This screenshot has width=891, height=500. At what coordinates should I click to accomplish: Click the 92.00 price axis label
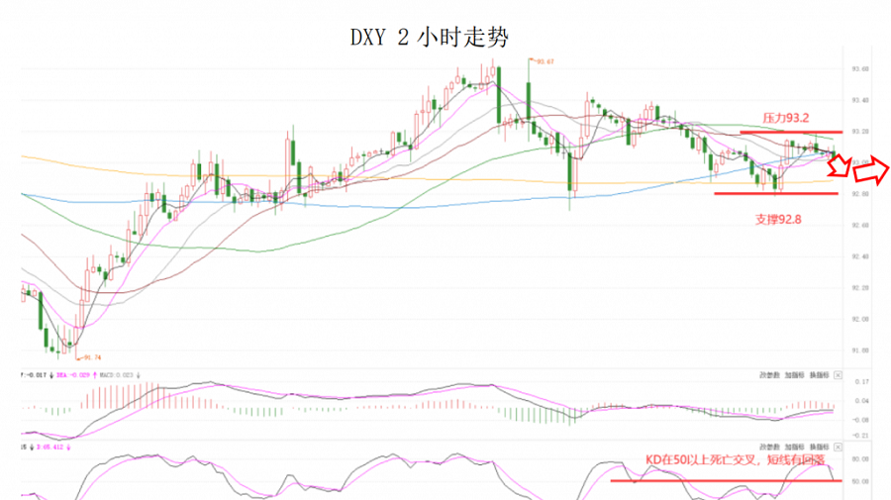click(x=859, y=319)
